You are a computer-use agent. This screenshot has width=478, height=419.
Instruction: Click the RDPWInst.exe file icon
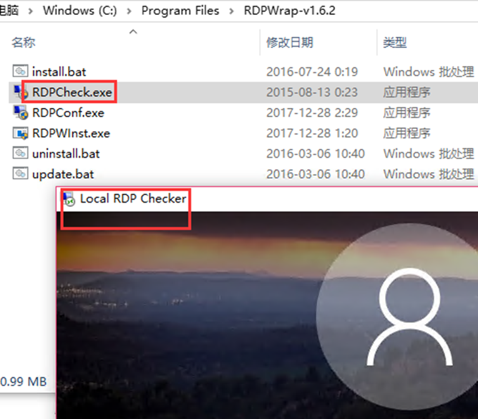pos(21,133)
